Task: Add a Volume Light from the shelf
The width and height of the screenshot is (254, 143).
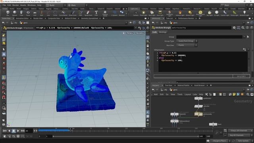Action: pos(180,13)
